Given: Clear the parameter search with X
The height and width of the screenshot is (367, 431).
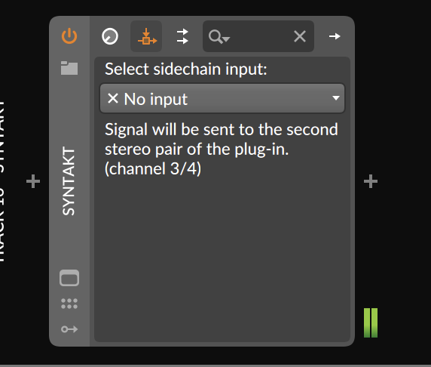Looking at the screenshot, I should [300, 36].
